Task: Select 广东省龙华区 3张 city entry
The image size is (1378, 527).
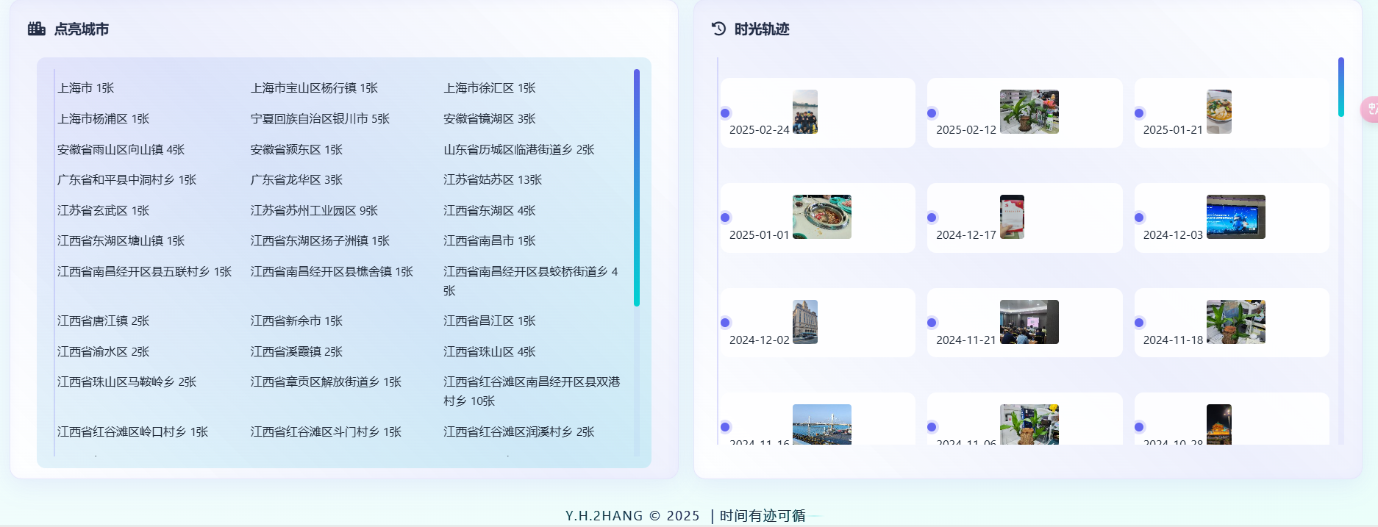Action: pos(296,180)
